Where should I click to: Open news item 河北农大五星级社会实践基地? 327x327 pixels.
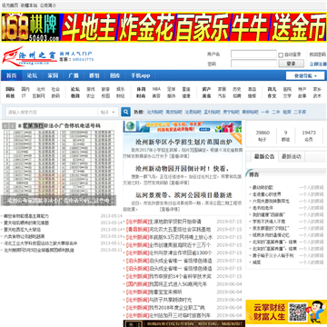pos(180,229)
